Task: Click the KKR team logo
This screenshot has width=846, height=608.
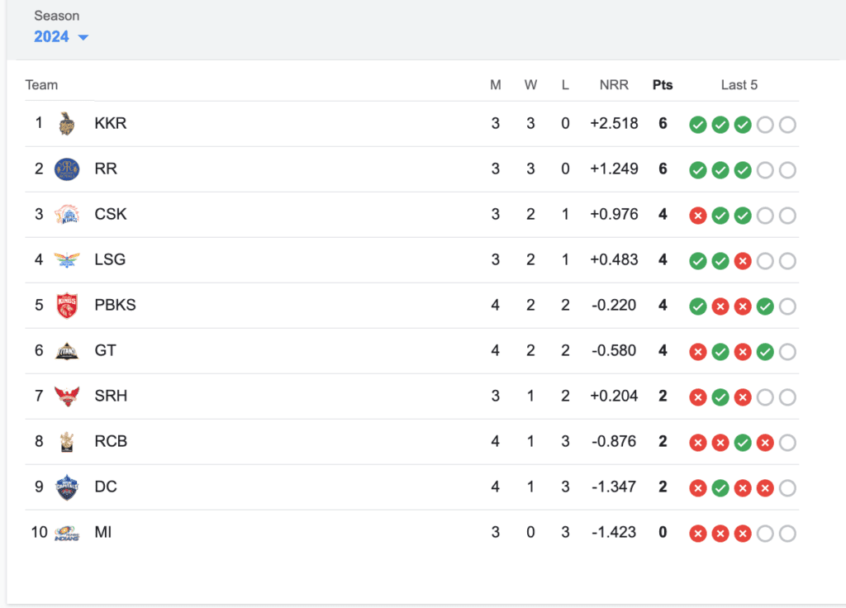Action: tap(65, 122)
